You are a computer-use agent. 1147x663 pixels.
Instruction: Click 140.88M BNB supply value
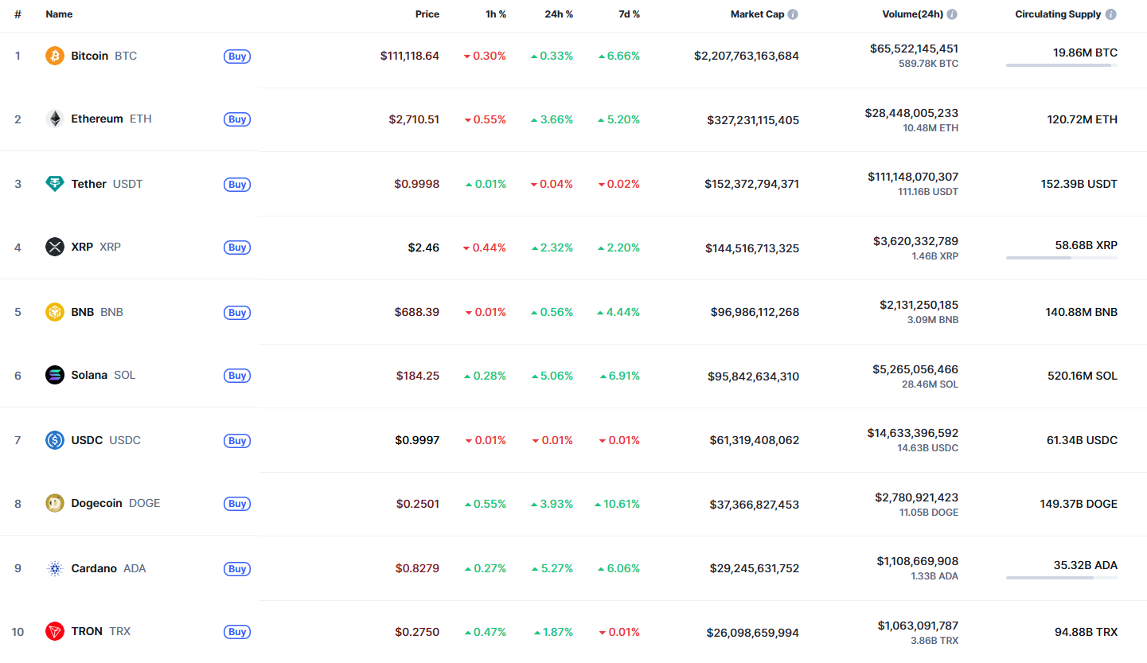tap(1082, 312)
